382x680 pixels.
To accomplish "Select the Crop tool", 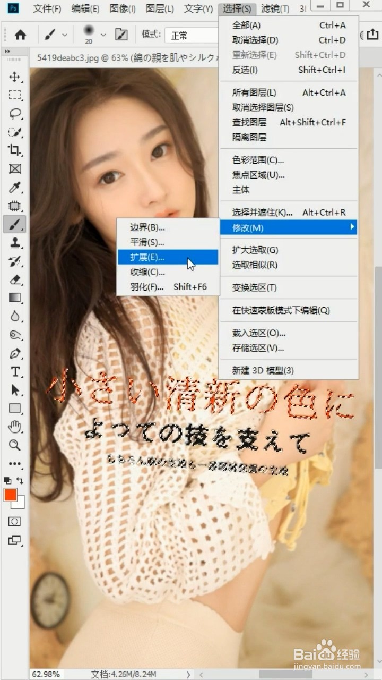I will (x=15, y=150).
